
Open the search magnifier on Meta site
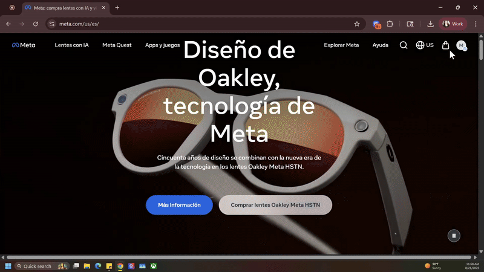coord(404,45)
